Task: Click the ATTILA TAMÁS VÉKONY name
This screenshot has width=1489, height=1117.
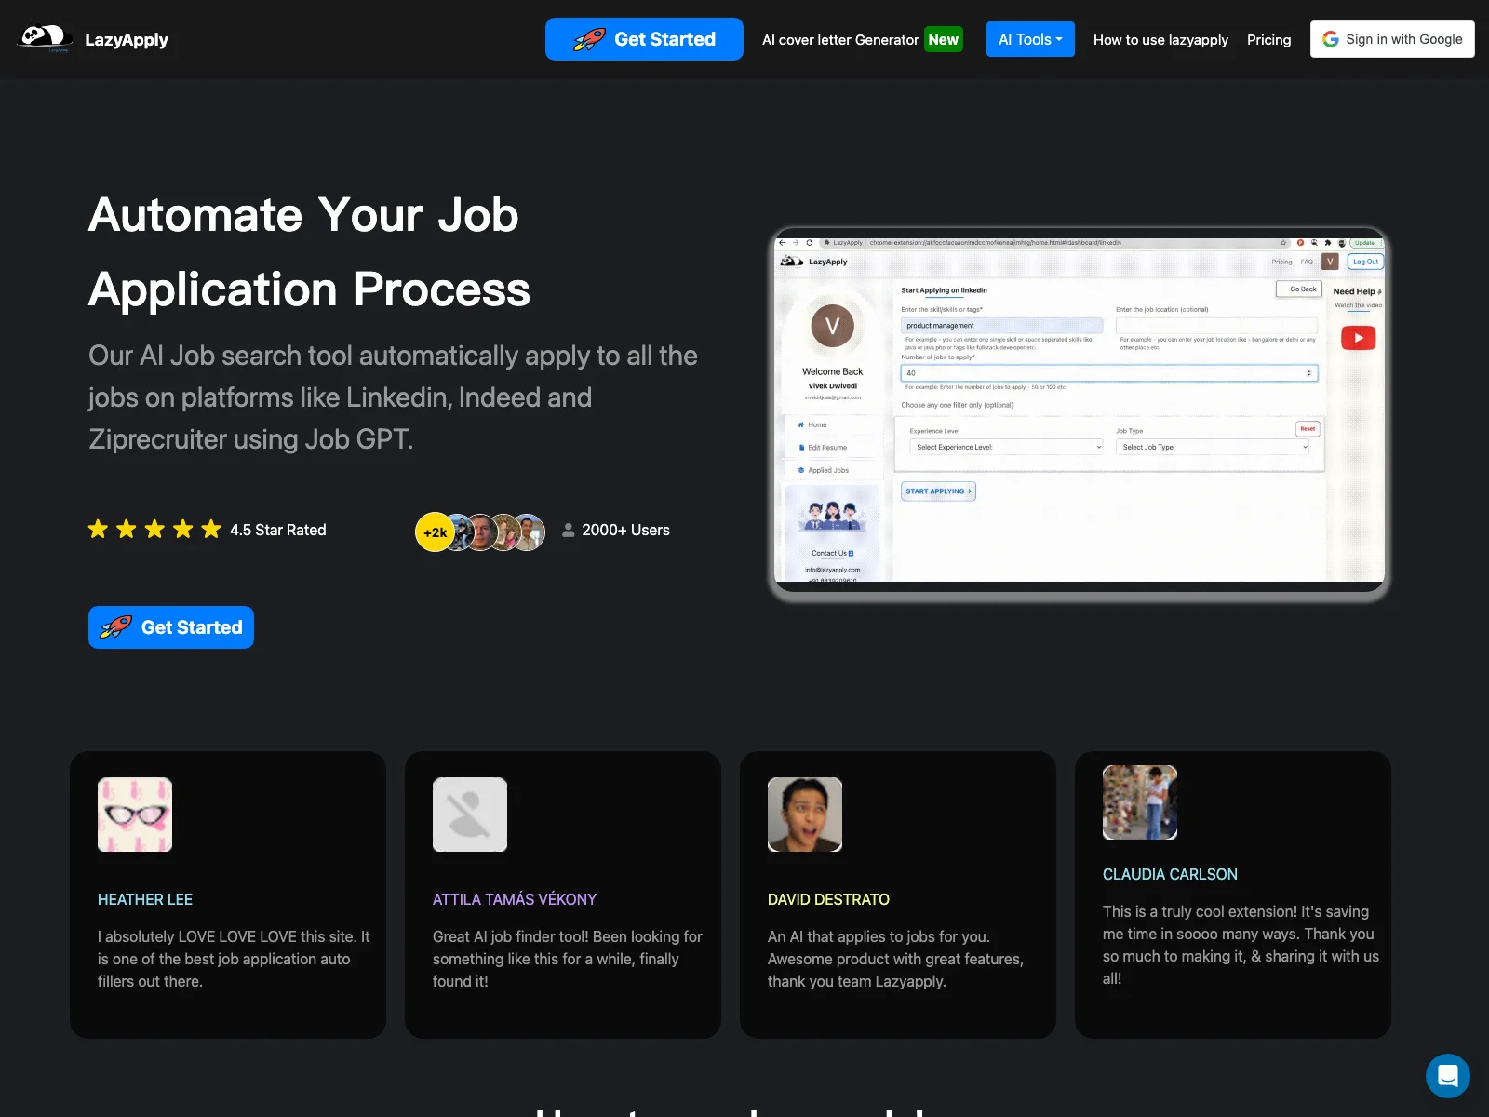Action: [515, 899]
